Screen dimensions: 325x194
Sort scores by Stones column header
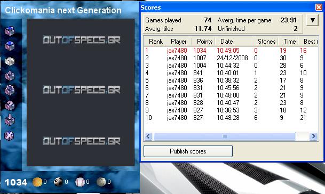coord(265,42)
